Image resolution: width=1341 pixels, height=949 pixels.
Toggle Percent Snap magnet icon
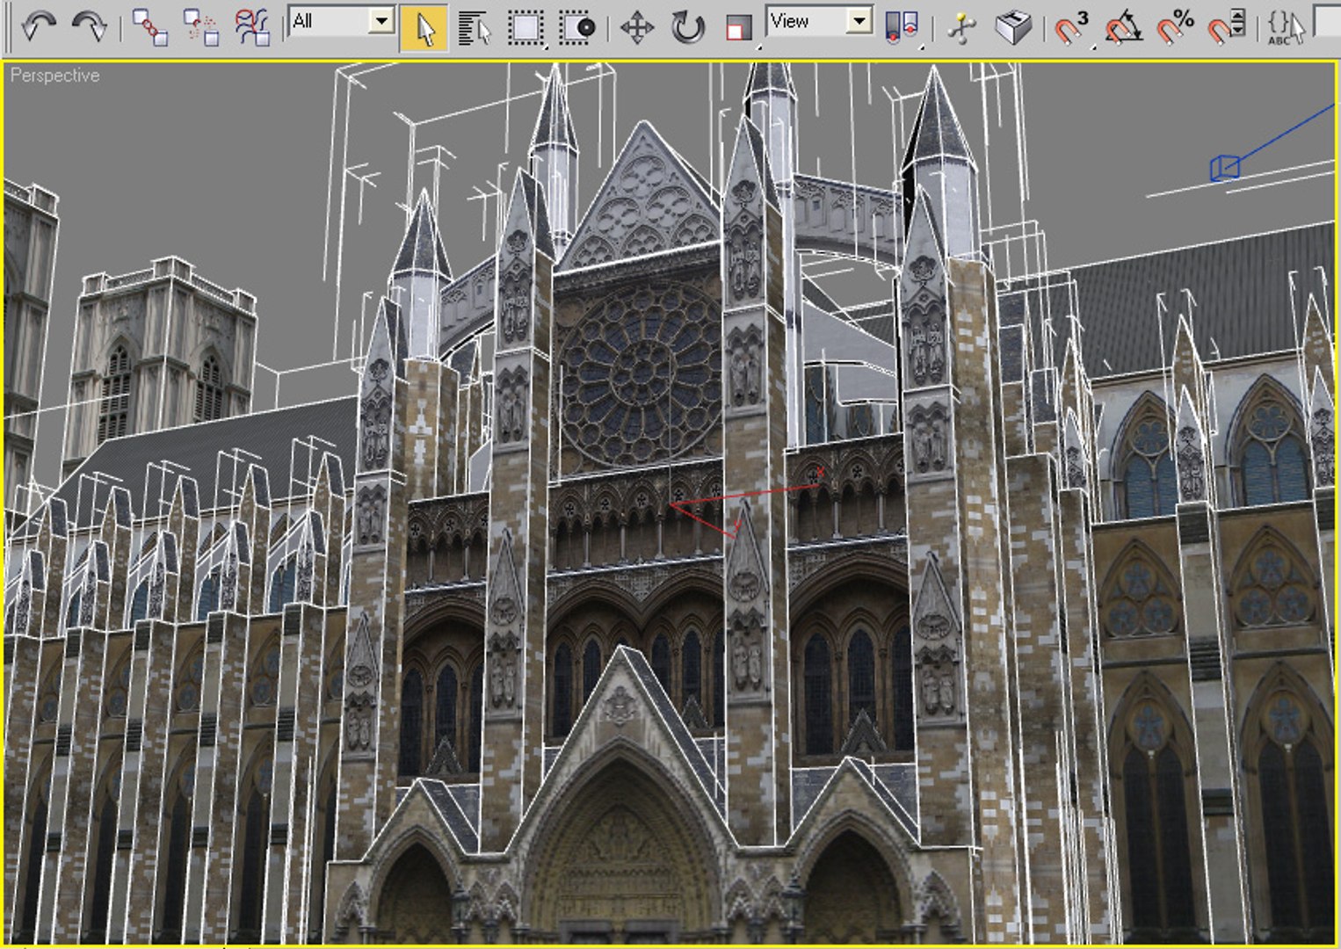point(1175,27)
